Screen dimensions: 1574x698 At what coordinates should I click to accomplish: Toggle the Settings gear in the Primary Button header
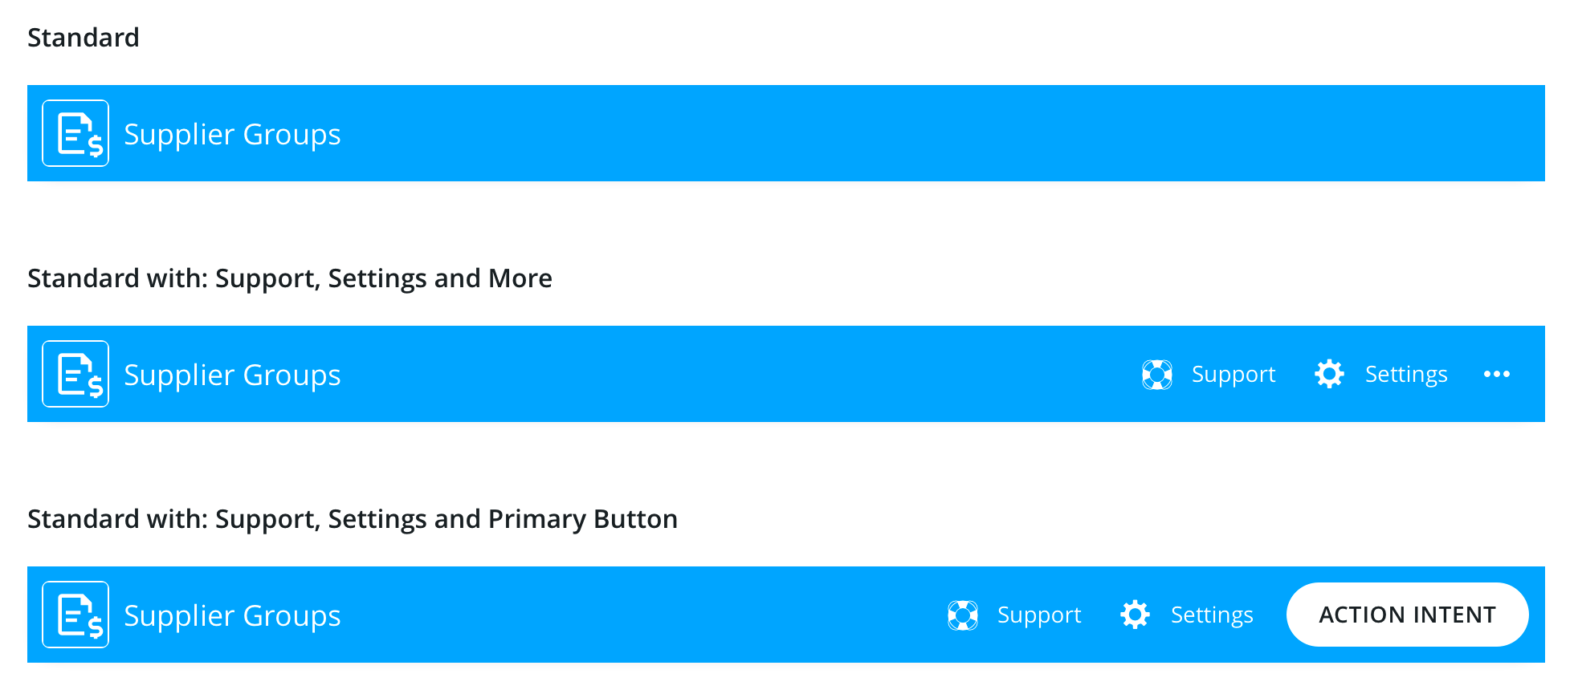click(x=1135, y=615)
